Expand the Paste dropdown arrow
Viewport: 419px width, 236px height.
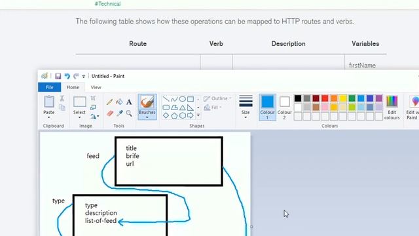point(49,117)
